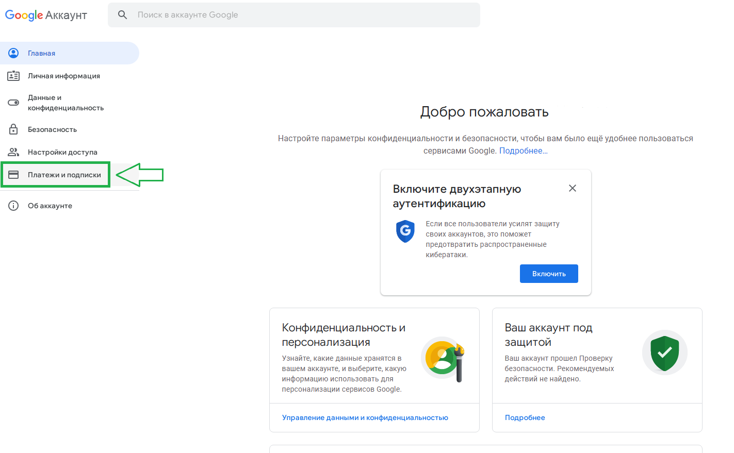Dismiss the two-step authentication card
Viewport: 734px width, 453px height.
pyautogui.click(x=573, y=188)
